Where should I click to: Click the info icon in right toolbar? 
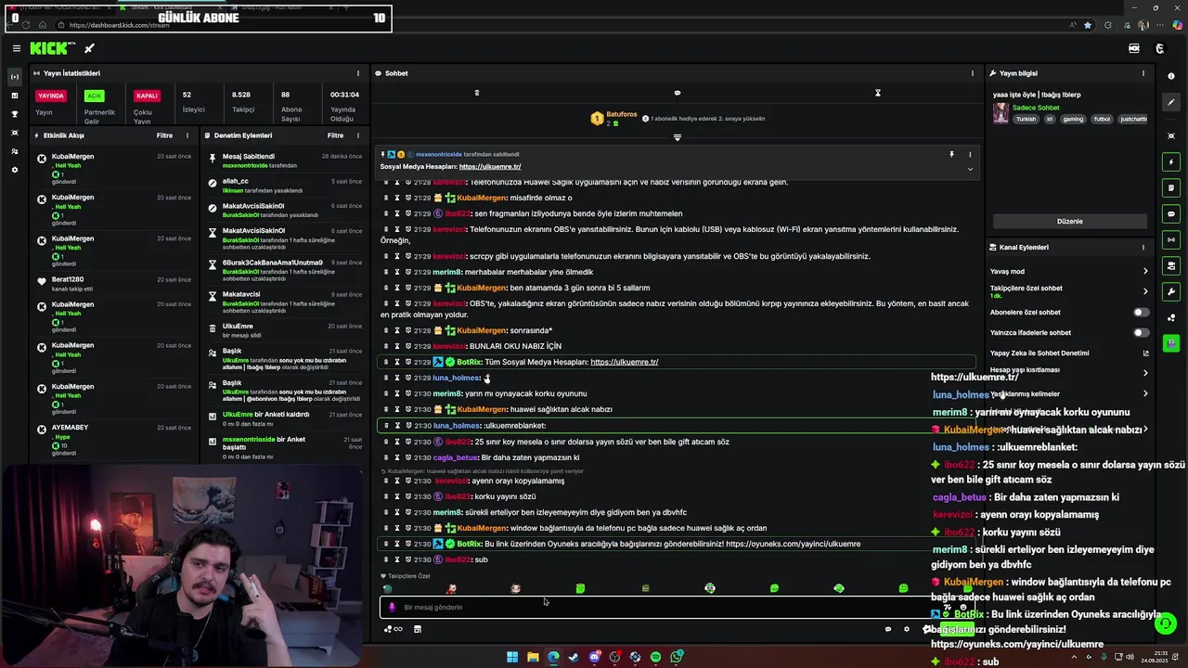pyautogui.click(x=1171, y=76)
